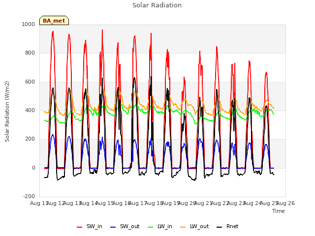The image size is (315, 236).
Task: Click the Aug 15 x-axis tick label
Action: (105, 203)
